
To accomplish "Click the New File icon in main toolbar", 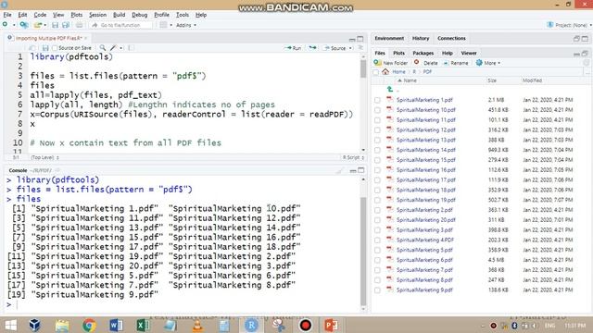I will 5,25.
